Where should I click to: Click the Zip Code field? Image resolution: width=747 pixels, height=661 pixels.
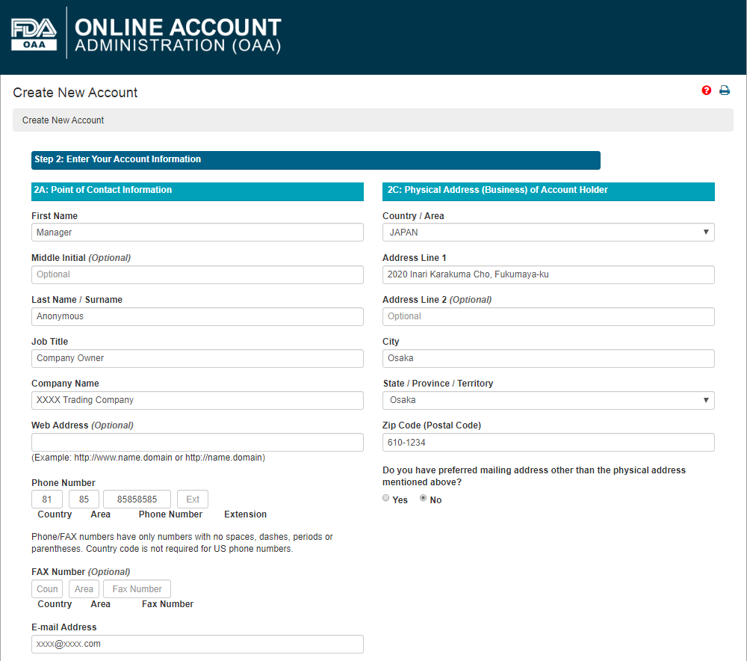(x=548, y=442)
